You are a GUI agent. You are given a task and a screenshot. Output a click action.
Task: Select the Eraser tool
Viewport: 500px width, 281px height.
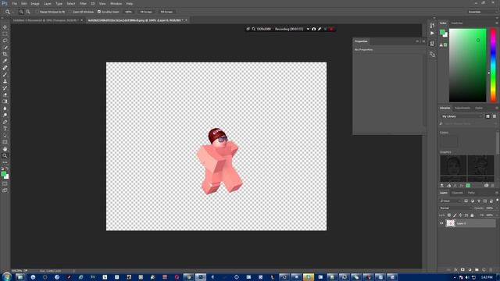click(5, 94)
